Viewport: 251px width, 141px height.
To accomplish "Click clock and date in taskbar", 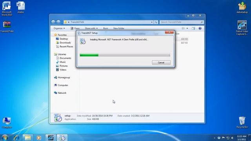I will click(242, 138).
